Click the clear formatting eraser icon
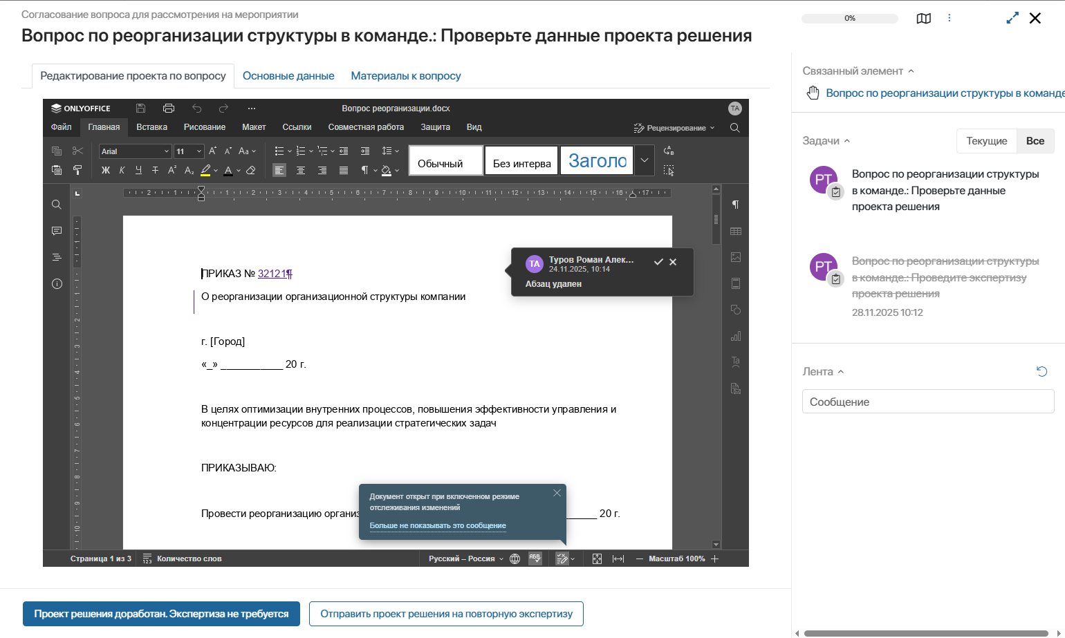The width and height of the screenshot is (1065, 638). click(251, 170)
